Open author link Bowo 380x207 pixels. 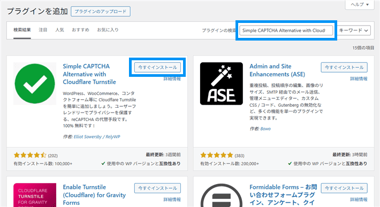click(265, 129)
